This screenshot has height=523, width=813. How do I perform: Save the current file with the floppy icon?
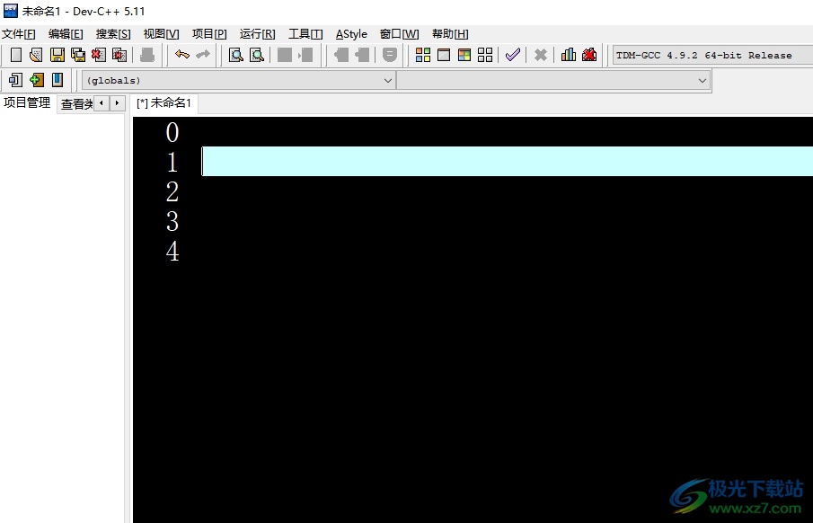coord(57,55)
